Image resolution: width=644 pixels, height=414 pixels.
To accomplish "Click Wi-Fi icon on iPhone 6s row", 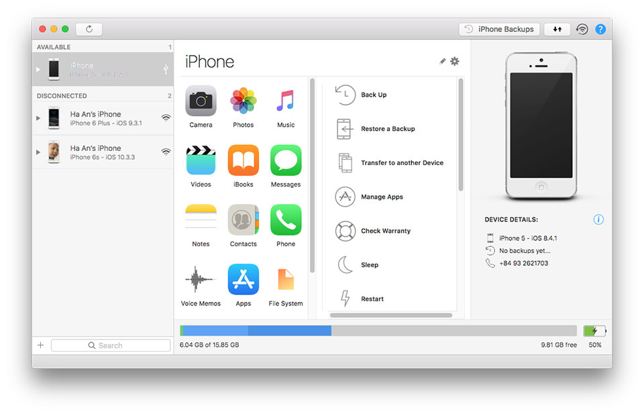I will pos(166,152).
